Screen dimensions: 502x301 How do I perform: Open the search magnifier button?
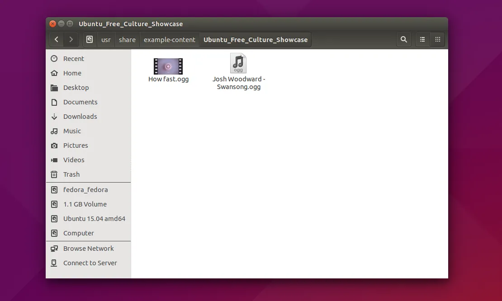[x=404, y=40]
